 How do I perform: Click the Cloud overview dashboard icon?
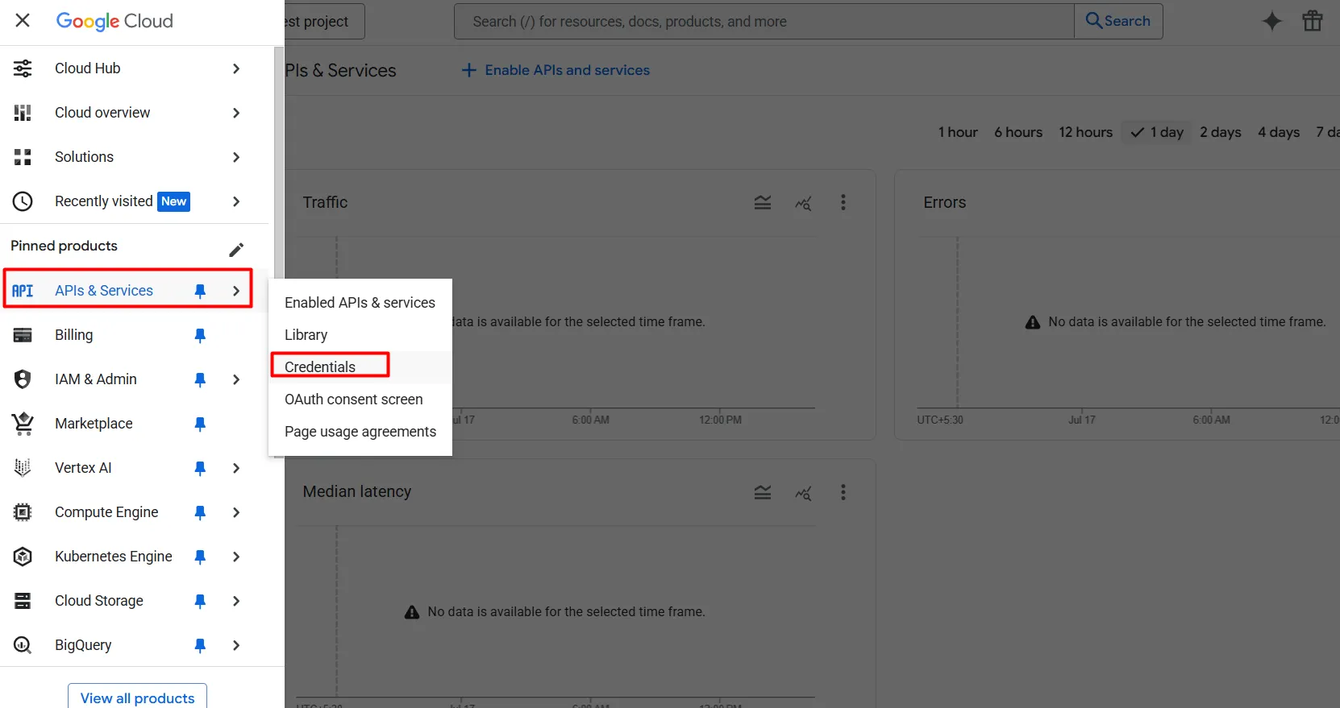coord(23,113)
